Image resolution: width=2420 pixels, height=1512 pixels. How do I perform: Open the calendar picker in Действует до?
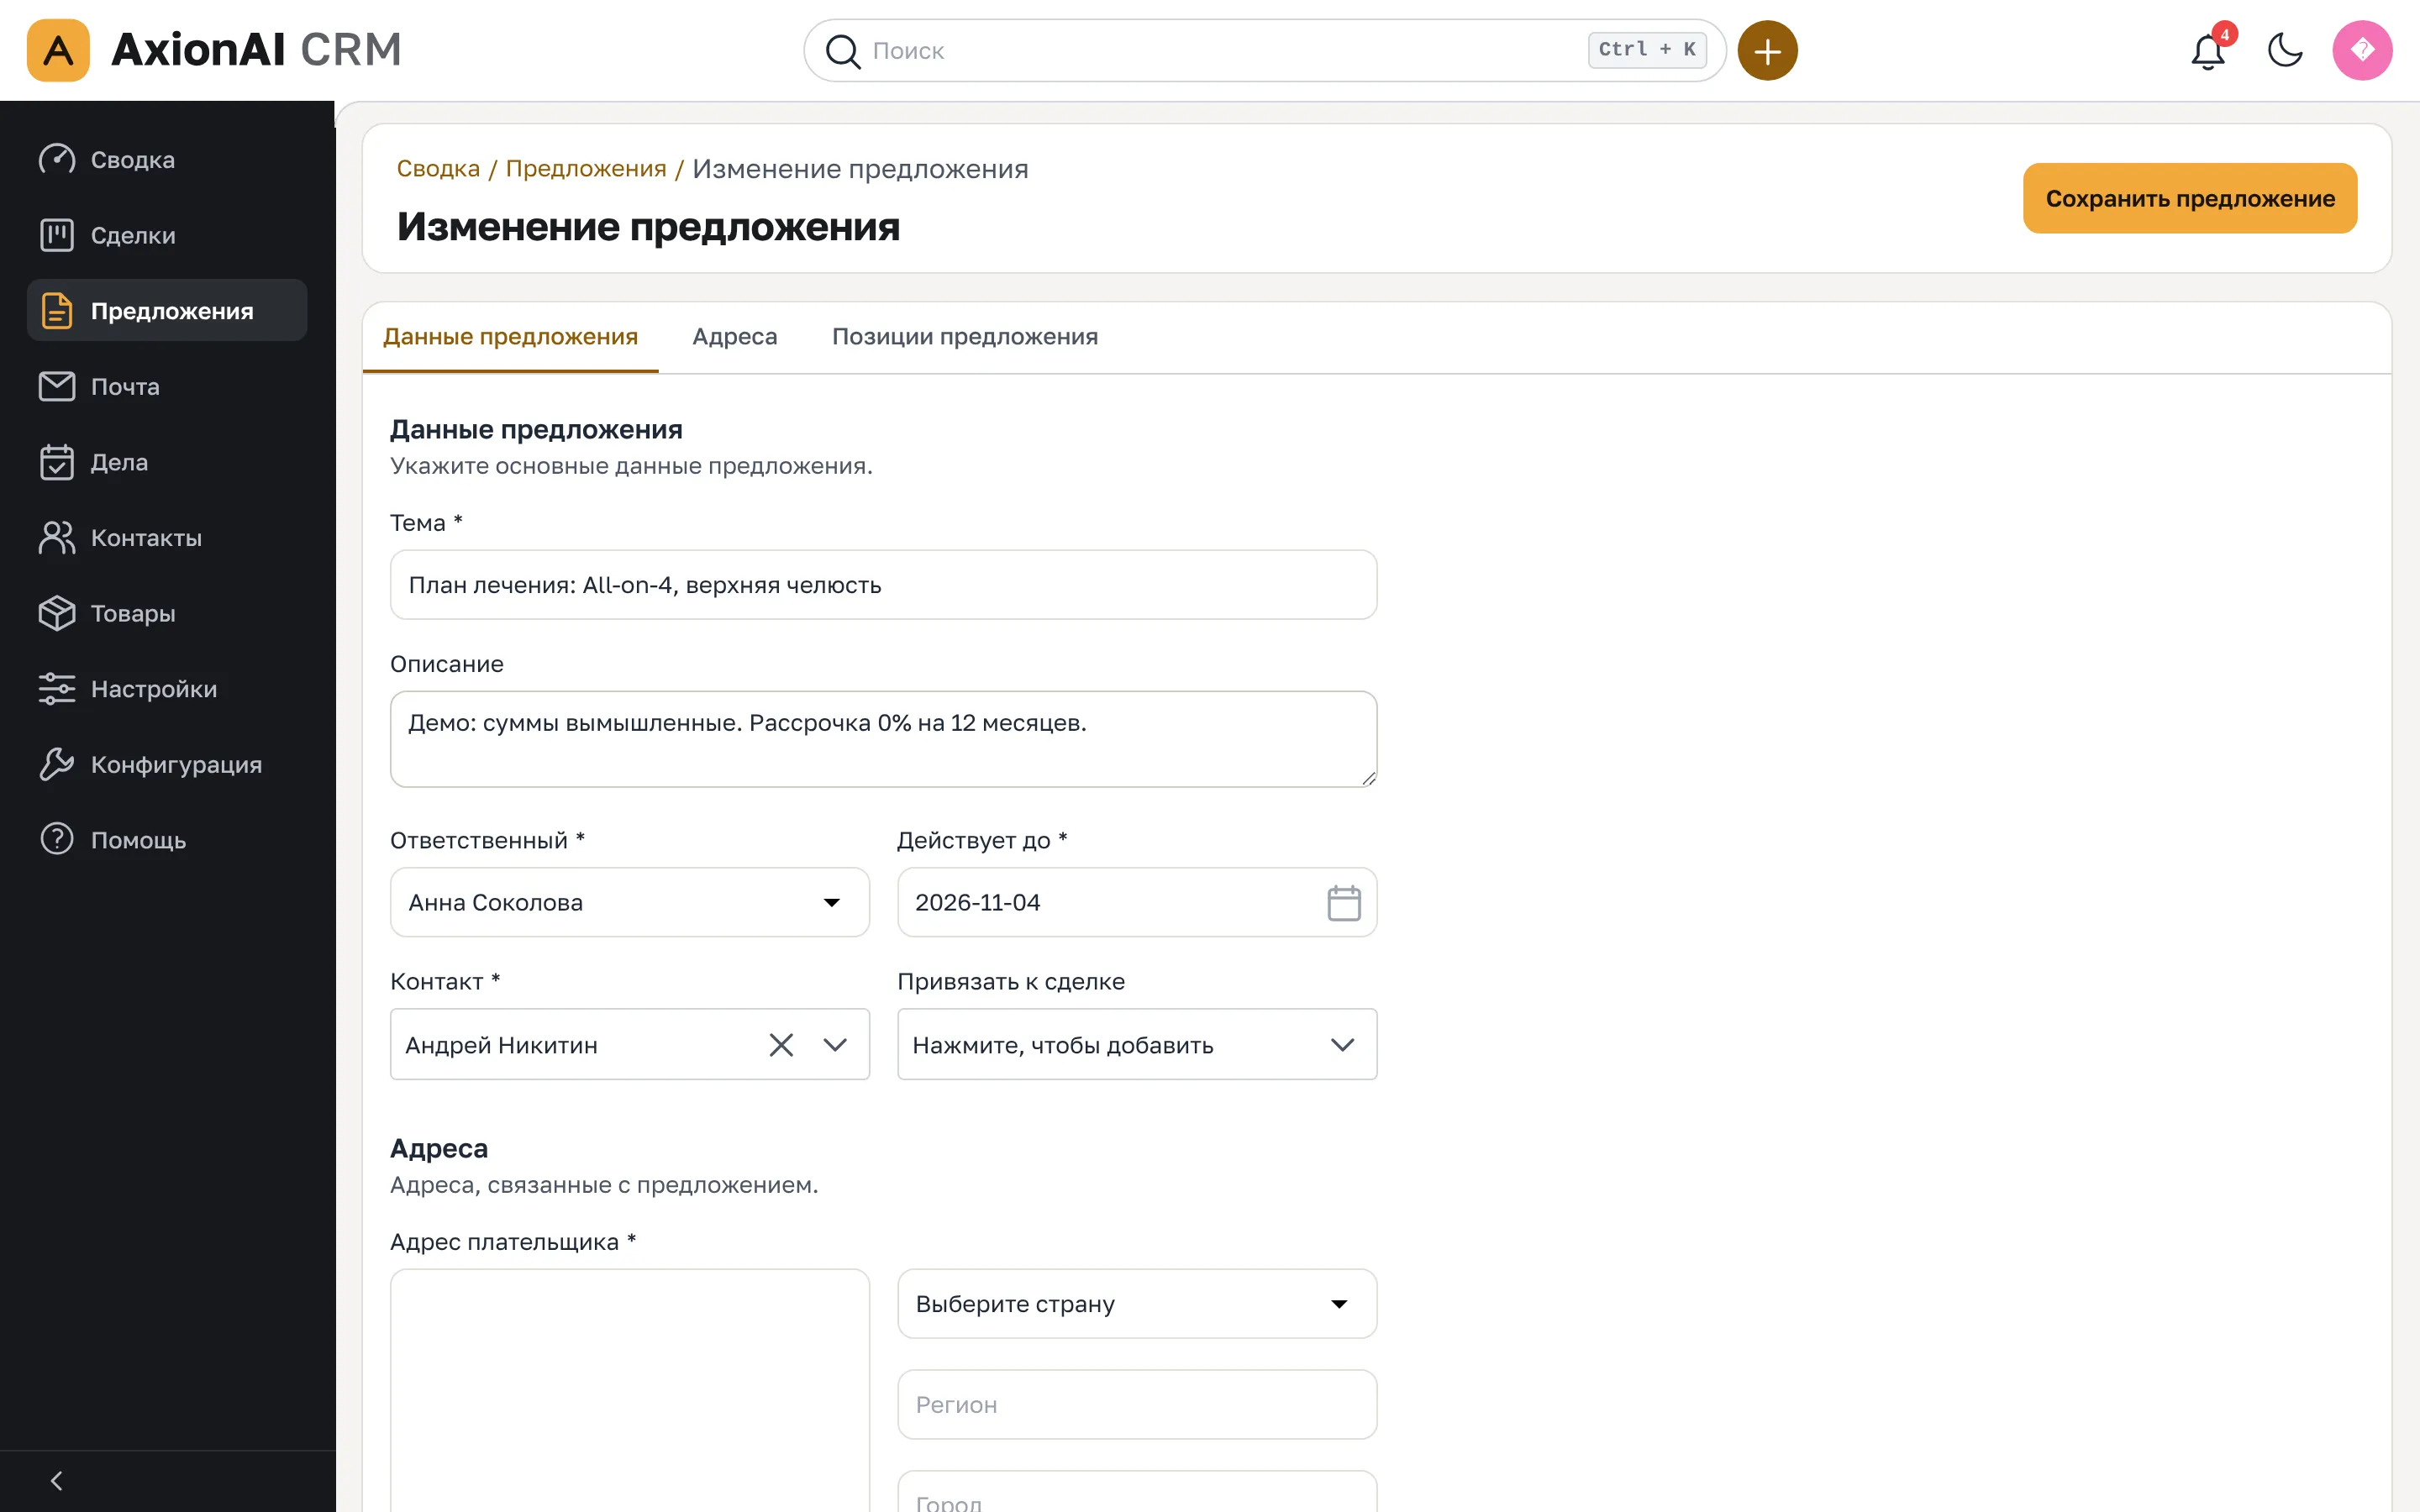(x=1343, y=903)
